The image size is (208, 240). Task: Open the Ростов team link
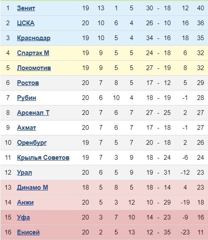pos(28,83)
